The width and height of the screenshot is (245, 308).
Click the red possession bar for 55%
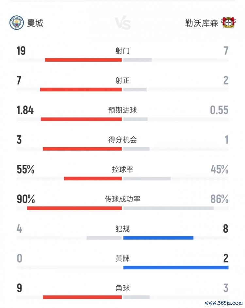tap(93, 179)
